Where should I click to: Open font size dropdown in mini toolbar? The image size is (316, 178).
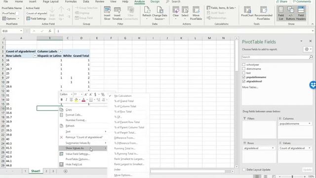[x=81, y=94]
